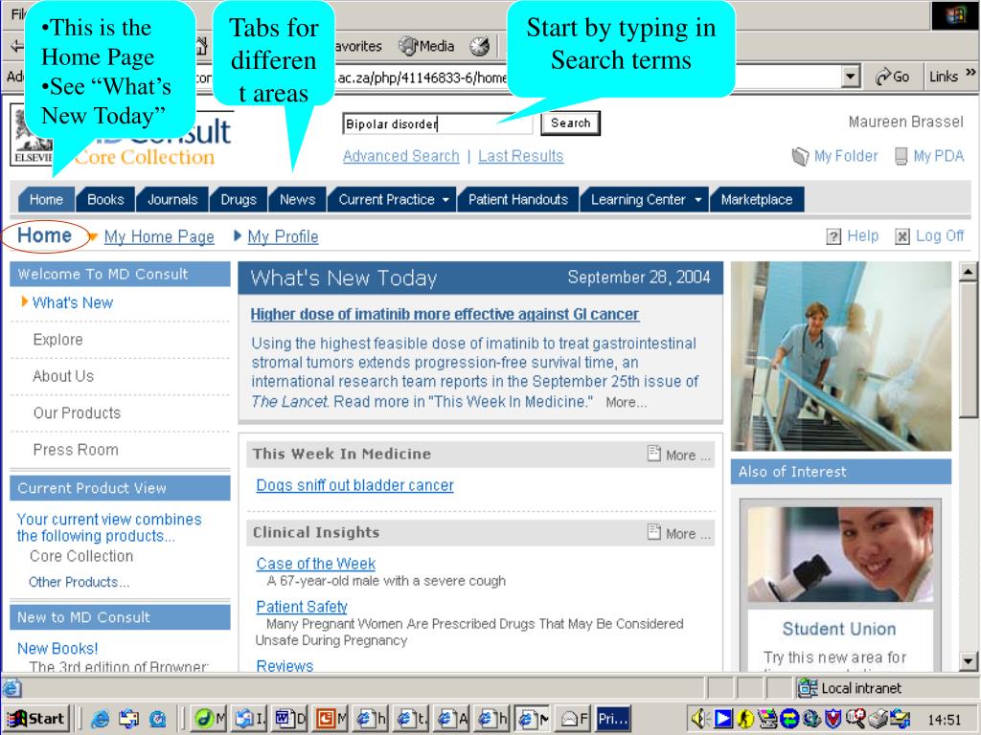Open the New Books! link
981x735 pixels.
point(57,649)
